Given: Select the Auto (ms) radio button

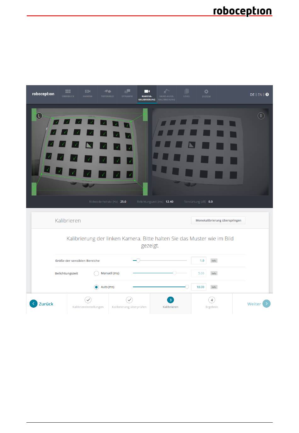Looking at the screenshot, I should point(96,287).
